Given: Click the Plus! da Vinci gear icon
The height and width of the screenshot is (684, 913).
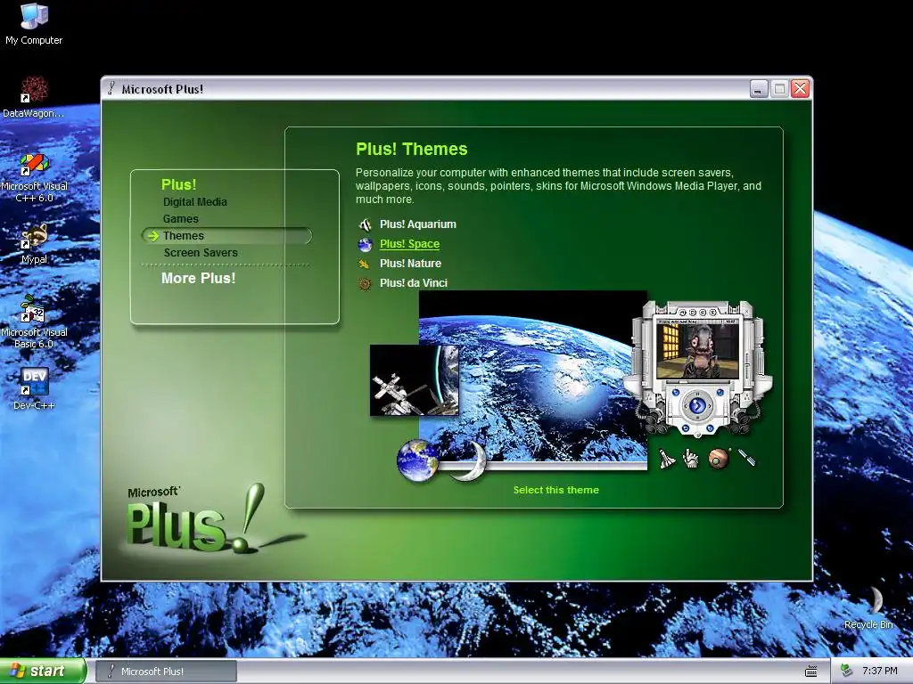Looking at the screenshot, I should coord(365,283).
